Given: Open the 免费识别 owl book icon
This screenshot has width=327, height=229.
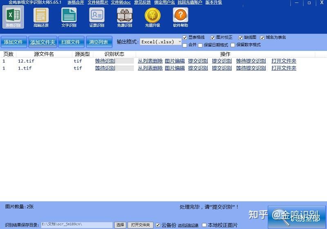Looking at the screenshot, I should pyautogui.click(x=125, y=18).
